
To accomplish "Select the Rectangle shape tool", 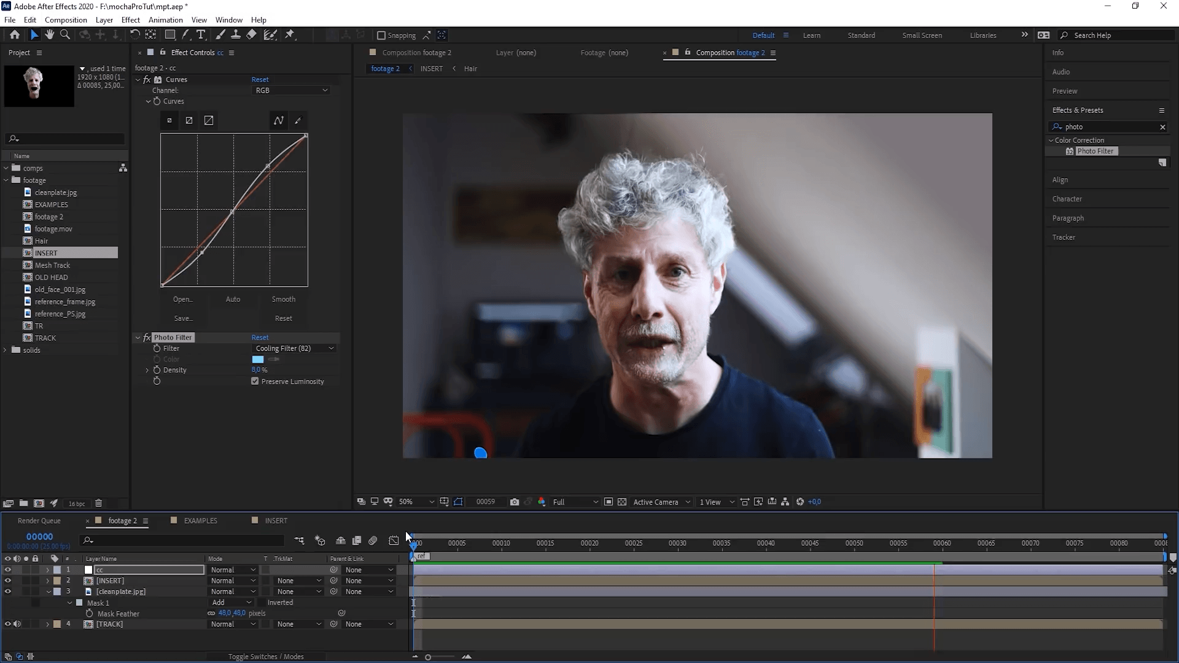I will point(170,35).
